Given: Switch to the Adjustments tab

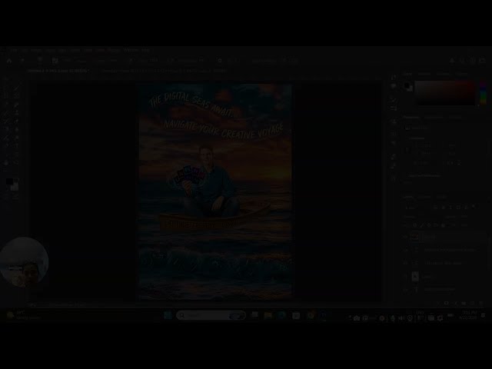Looking at the screenshot, I should coord(434,117).
